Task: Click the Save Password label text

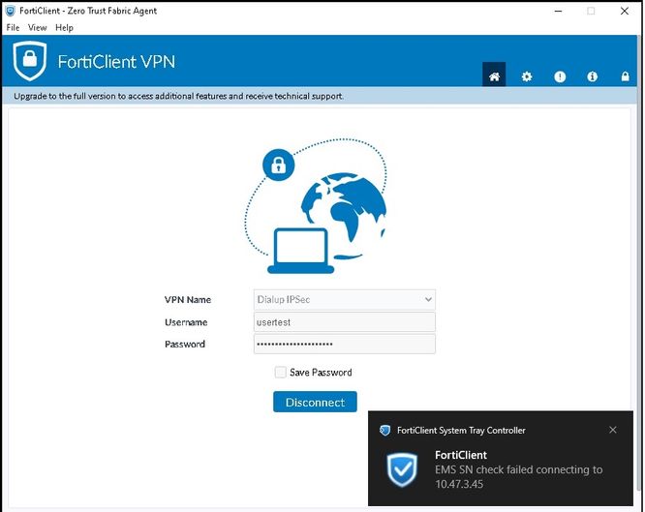Action: (321, 373)
